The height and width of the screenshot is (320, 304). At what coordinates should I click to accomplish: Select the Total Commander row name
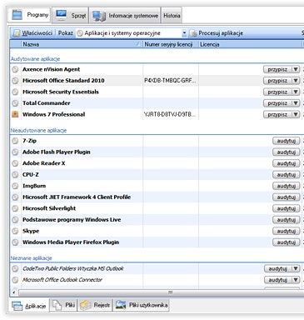(x=47, y=103)
